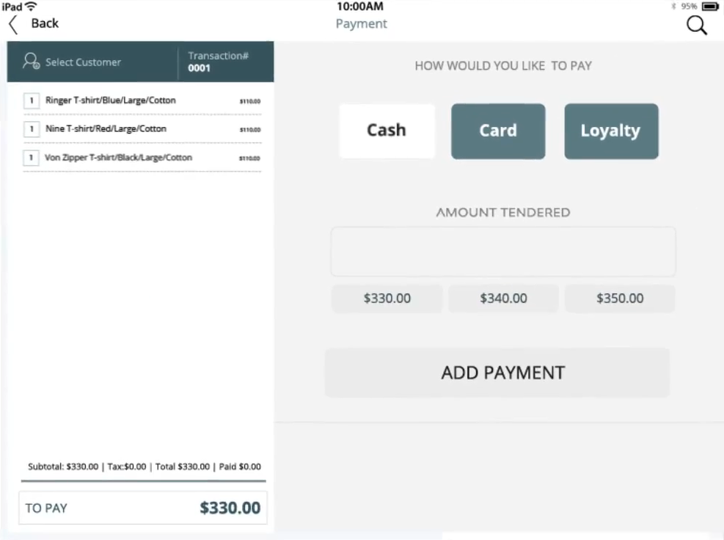Image resolution: width=724 pixels, height=540 pixels.
Task: Choose Card as payment method
Action: click(498, 131)
